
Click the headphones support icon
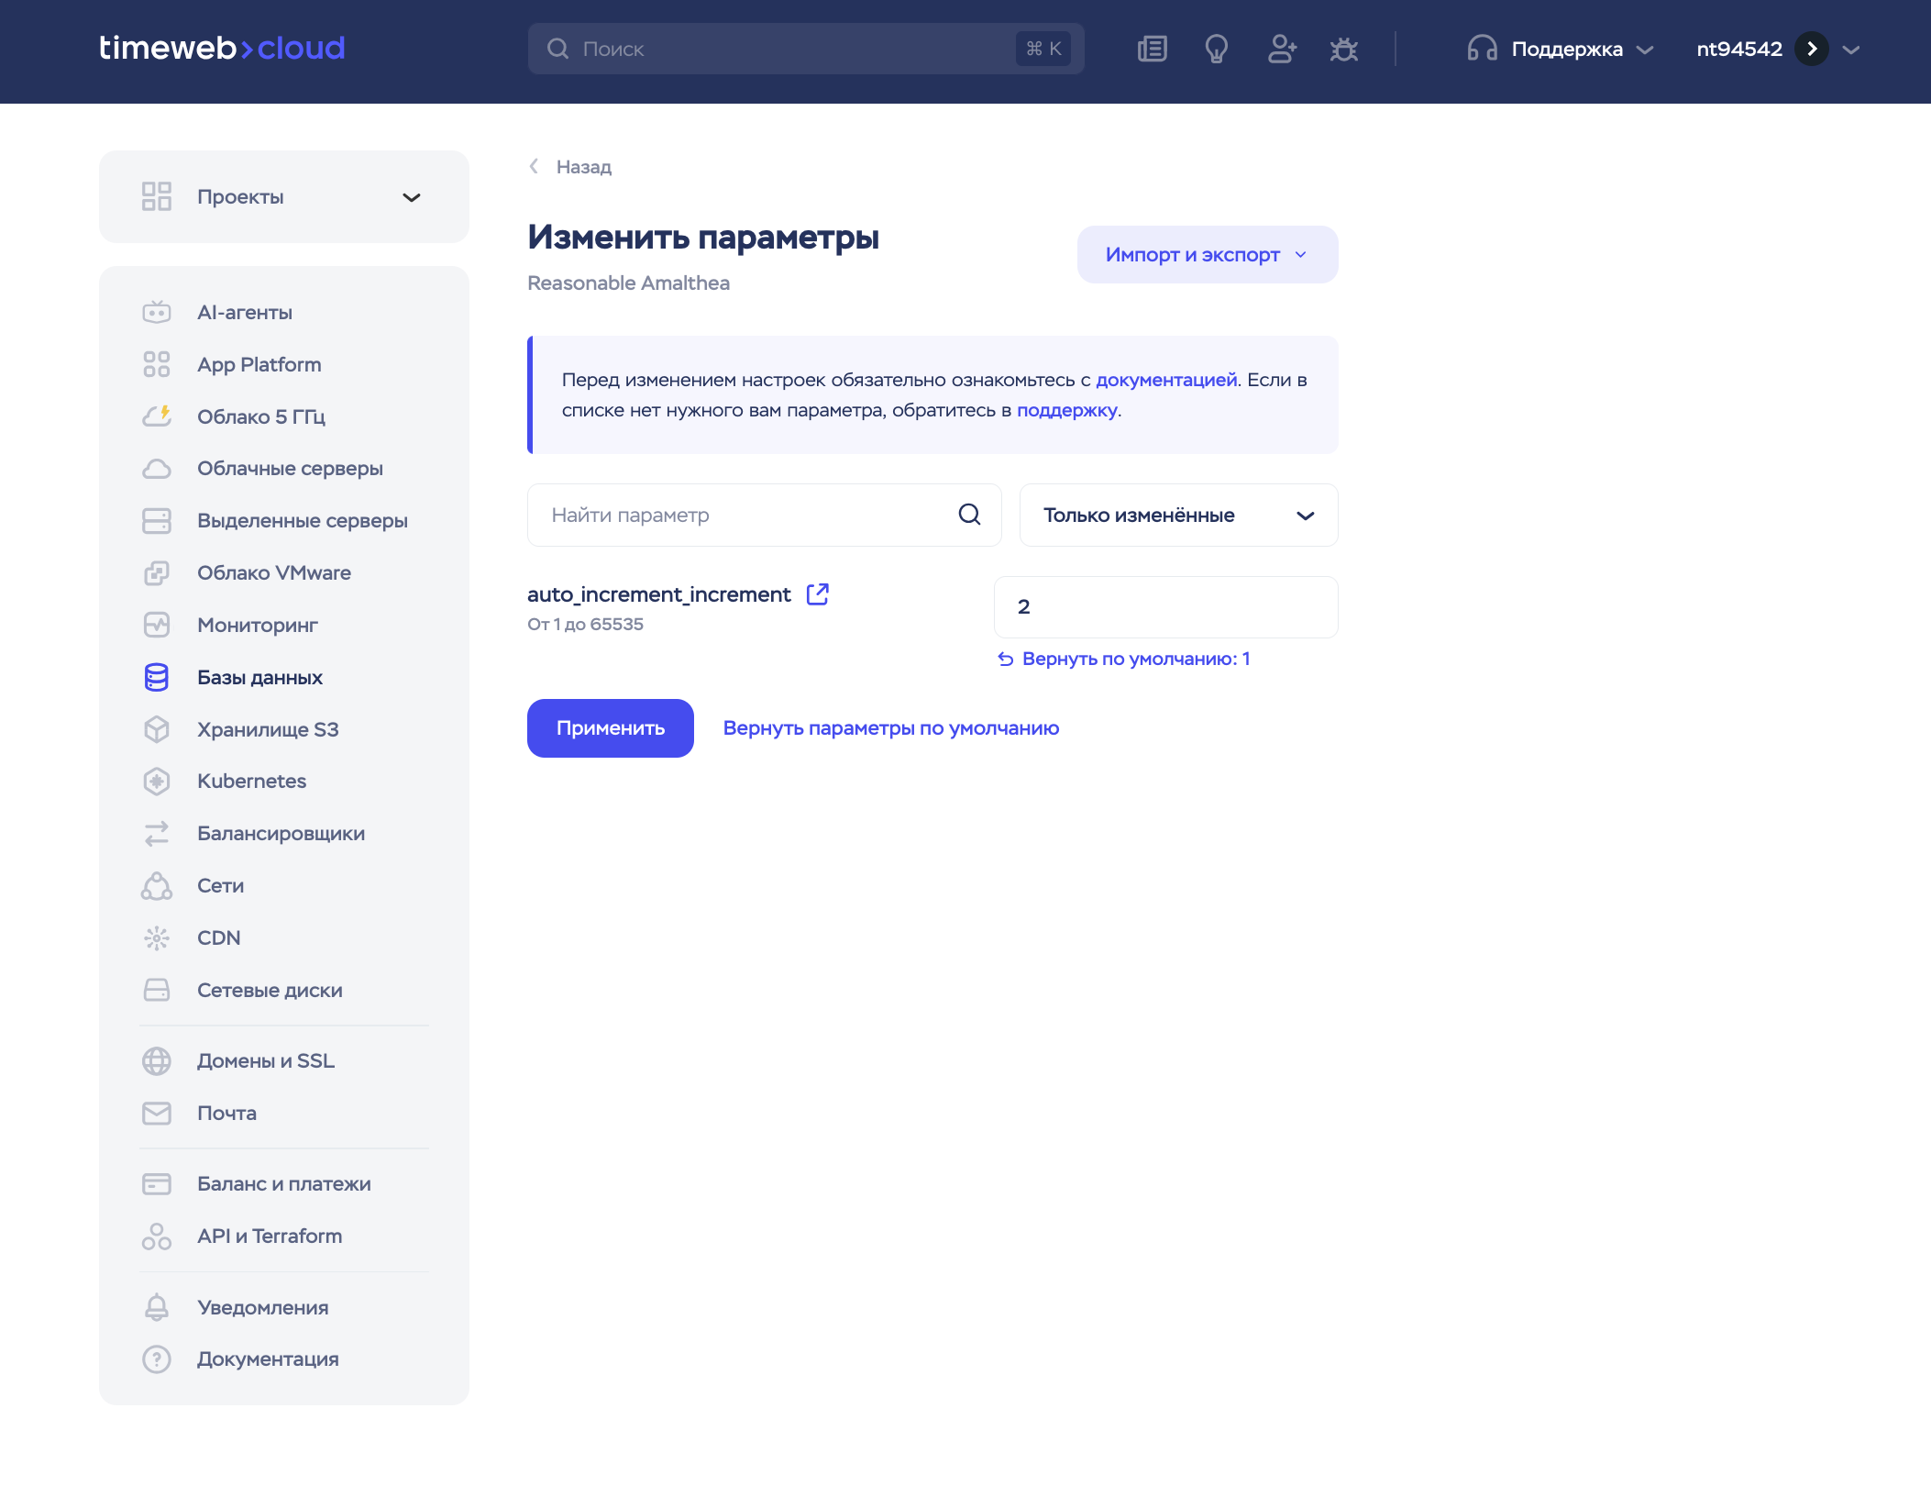[x=1482, y=49]
